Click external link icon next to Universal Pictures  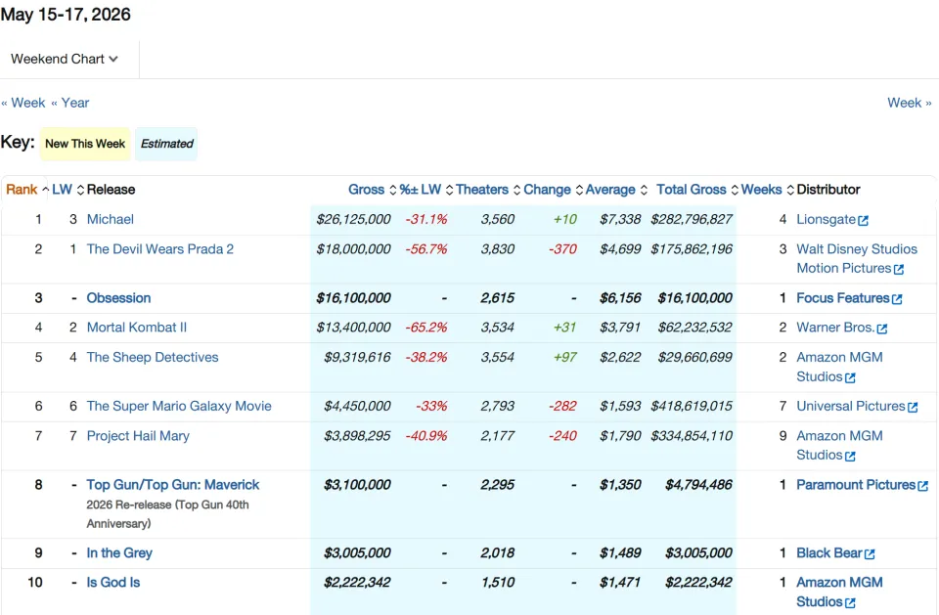tap(913, 407)
